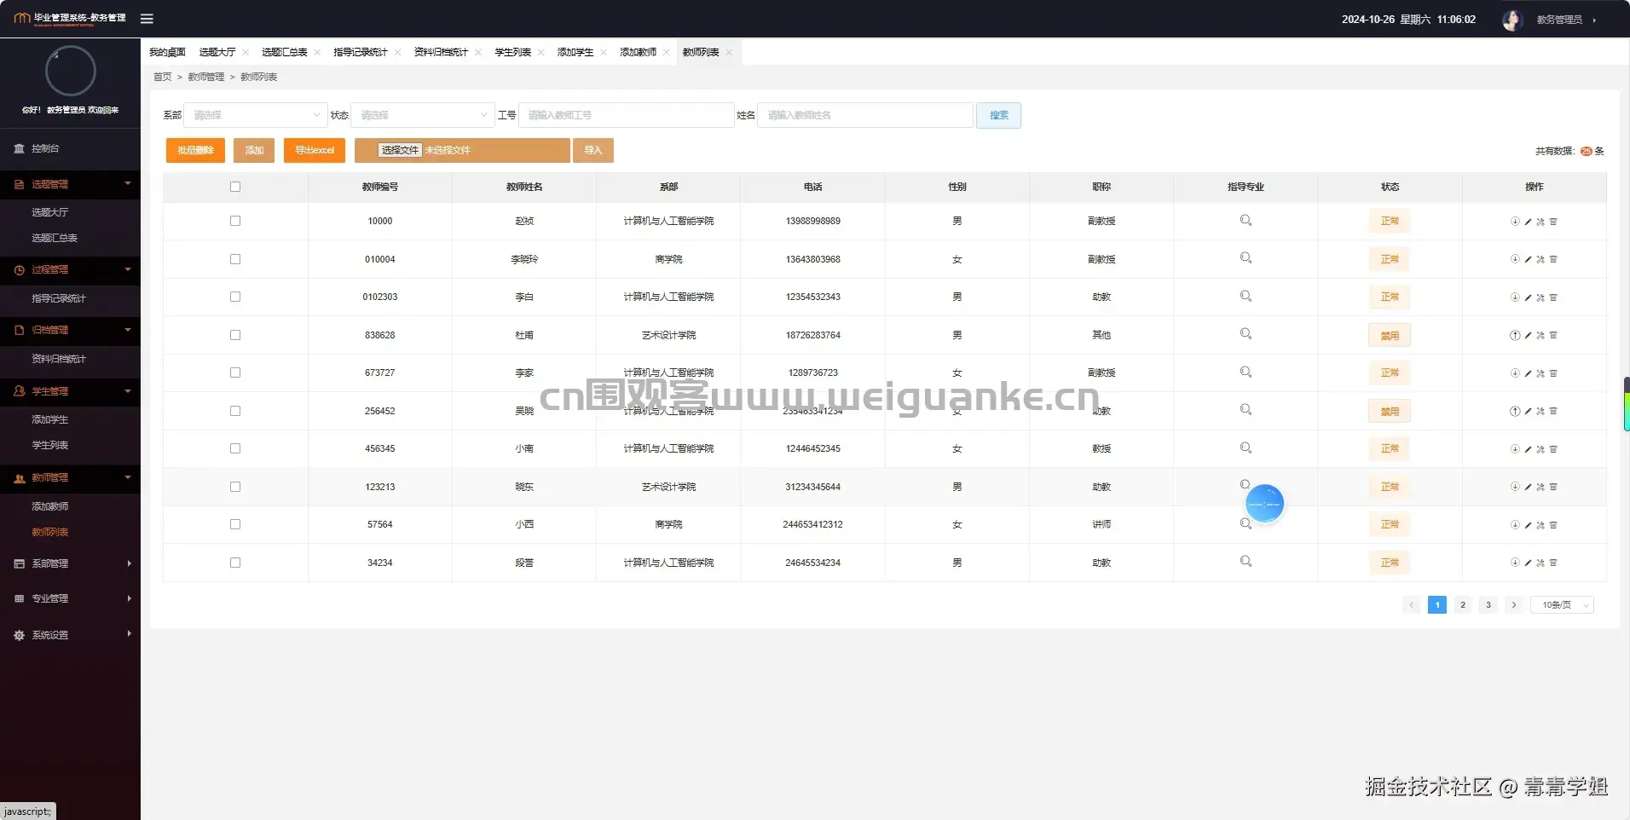Close the 添加教师 tab

coord(666,53)
